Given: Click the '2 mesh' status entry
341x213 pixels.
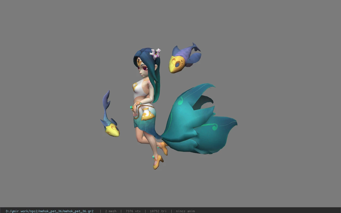Looking at the screenshot, I should [x=111, y=211].
